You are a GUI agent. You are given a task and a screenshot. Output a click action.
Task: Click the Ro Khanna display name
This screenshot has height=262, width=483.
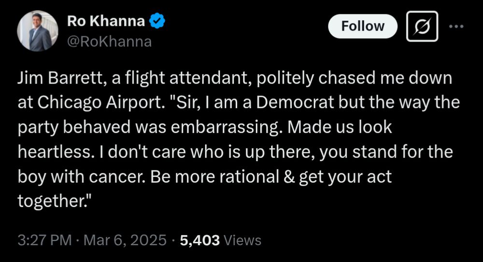pos(106,22)
